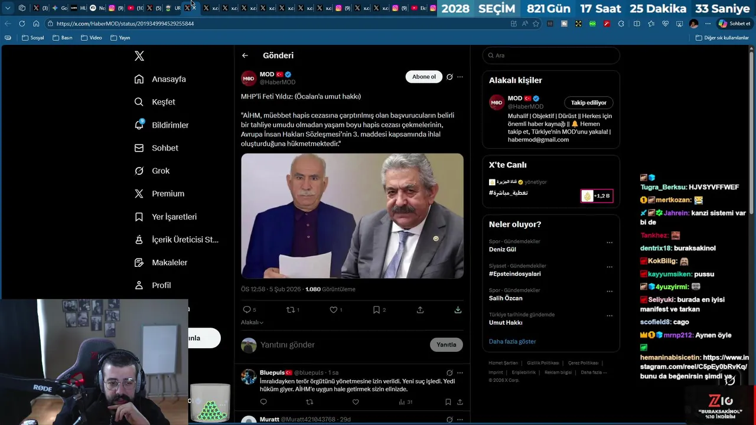756x425 pixels.
Task: Open Sohbet in sidebar
Action: 157,148
